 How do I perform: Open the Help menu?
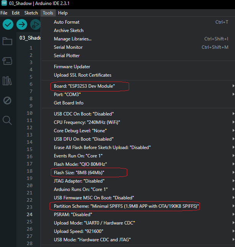(63, 13)
